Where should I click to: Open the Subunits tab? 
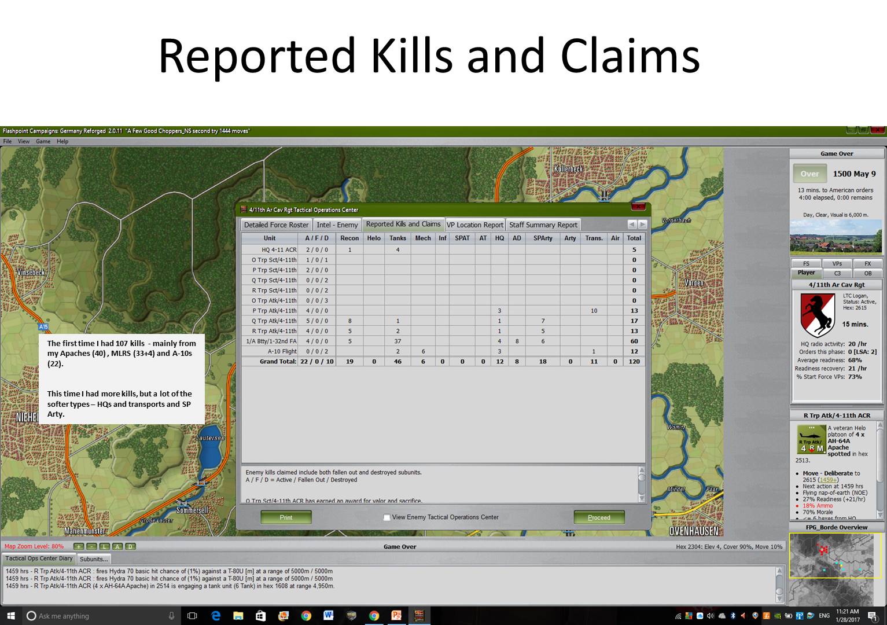[94, 559]
